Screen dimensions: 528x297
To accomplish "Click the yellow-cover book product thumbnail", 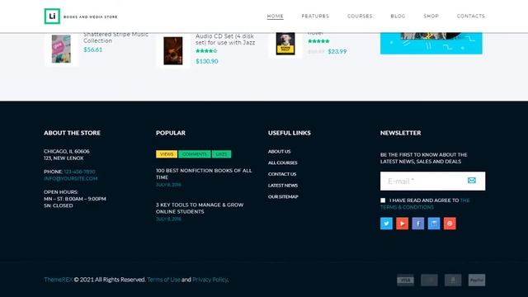I will click(285, 44).
